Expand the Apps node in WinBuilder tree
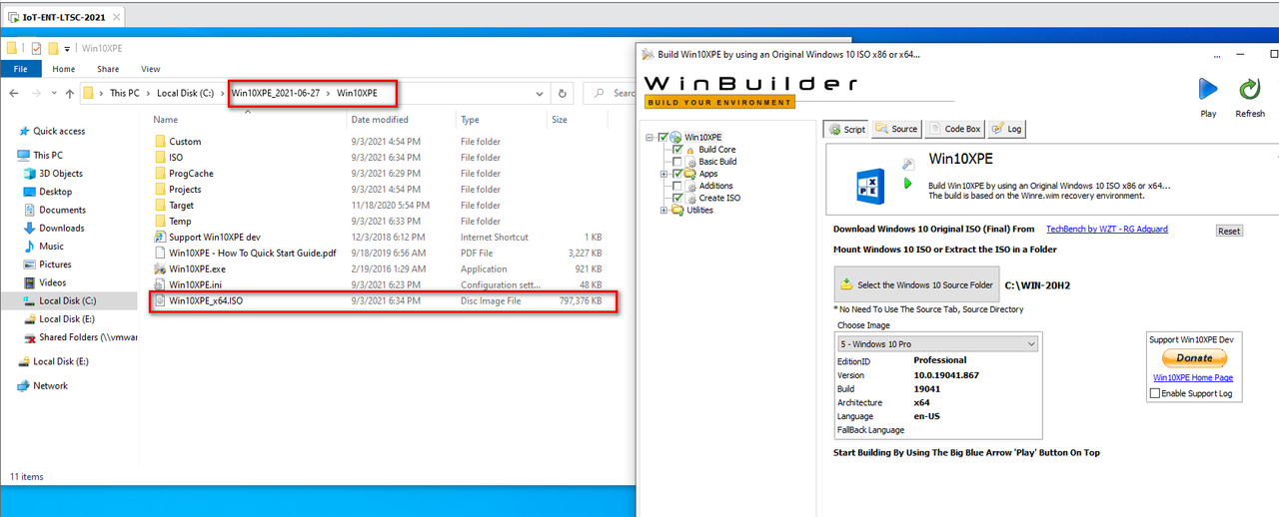Viewport: 1279px width, 517px height. click(663, 174)
